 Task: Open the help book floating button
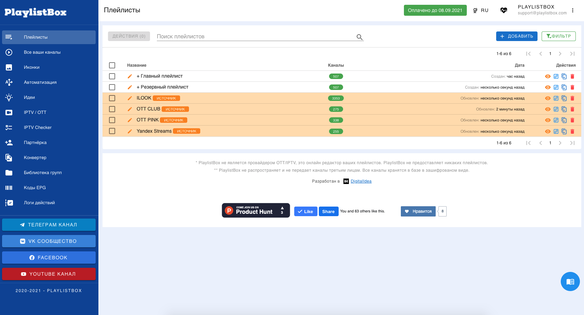point(570,281)
